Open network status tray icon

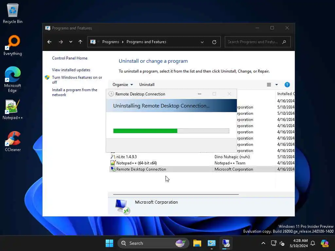(x=273, y=243)
